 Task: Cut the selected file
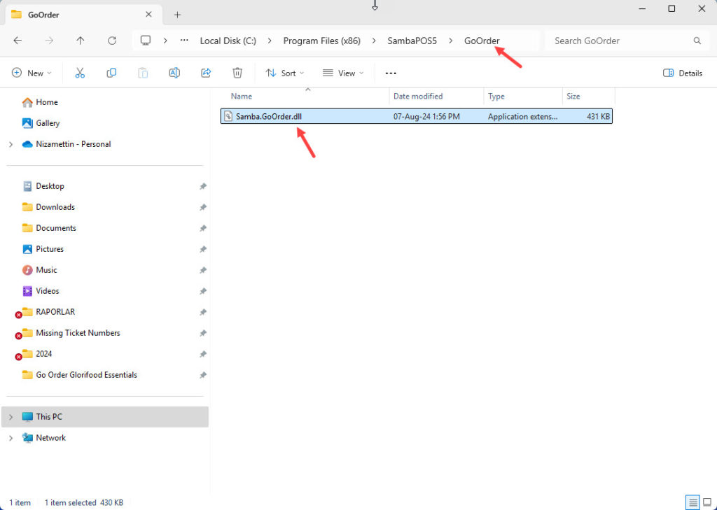point(80,73)
